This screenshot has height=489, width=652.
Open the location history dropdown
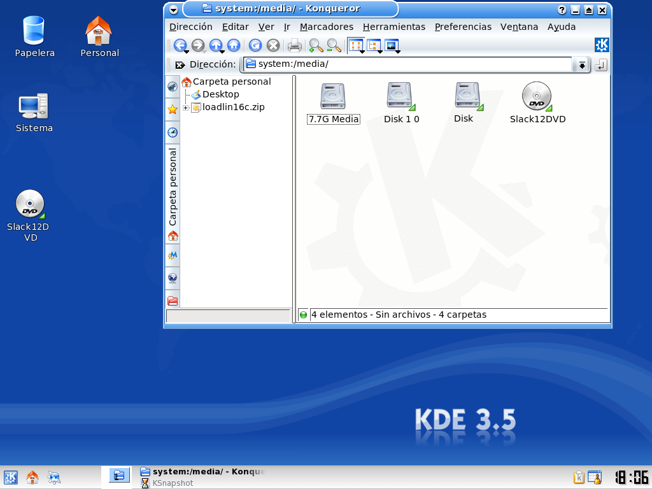point(582,65)
